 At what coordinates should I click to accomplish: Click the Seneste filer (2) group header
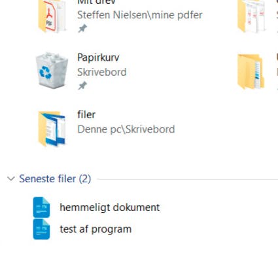pyautogui.click(x=55, y=179)
